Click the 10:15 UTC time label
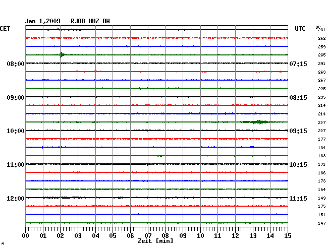 pyautogui.click(x=298, y=165)
